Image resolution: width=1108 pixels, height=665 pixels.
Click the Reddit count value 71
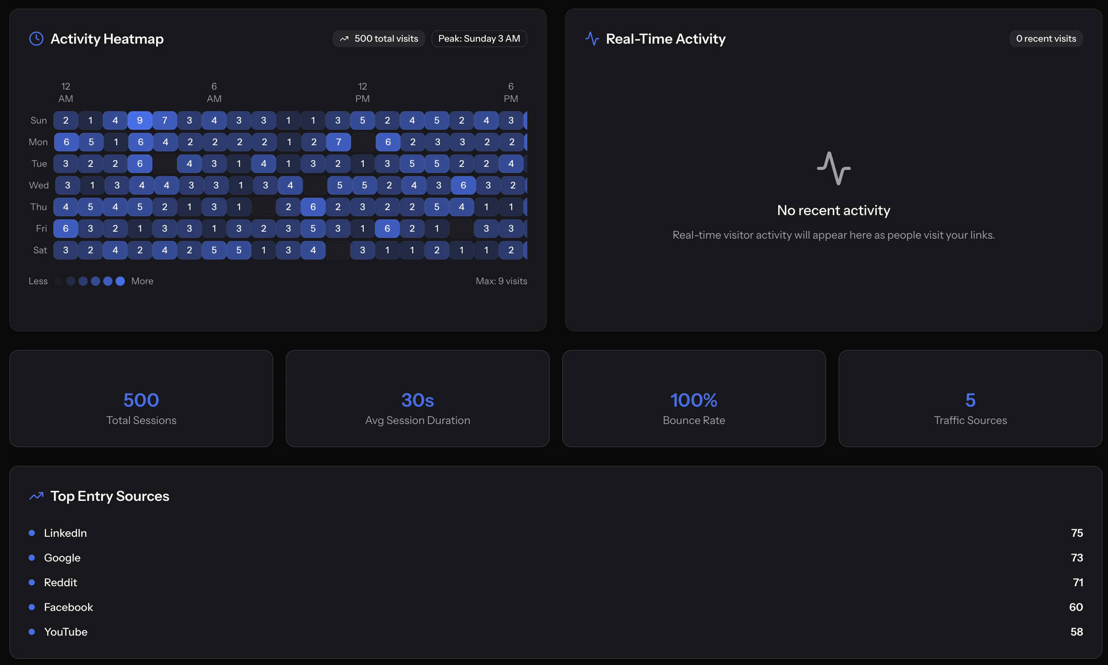click(x=1077, y=582)
